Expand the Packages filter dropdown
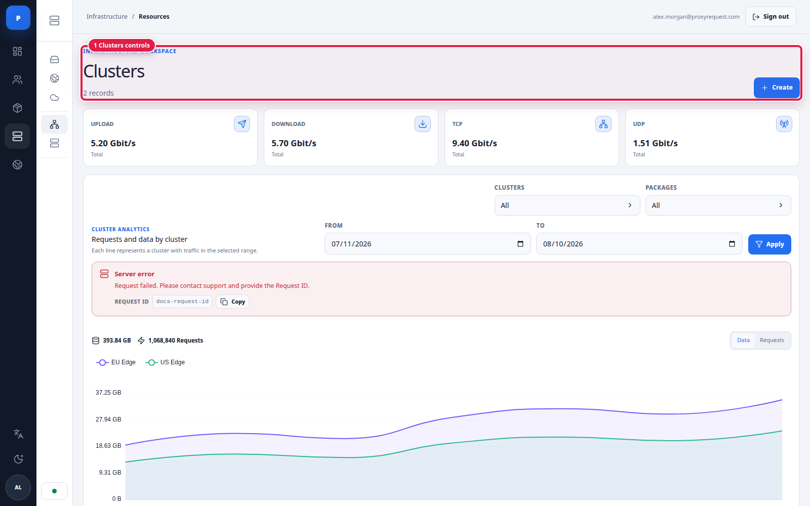 718,205
